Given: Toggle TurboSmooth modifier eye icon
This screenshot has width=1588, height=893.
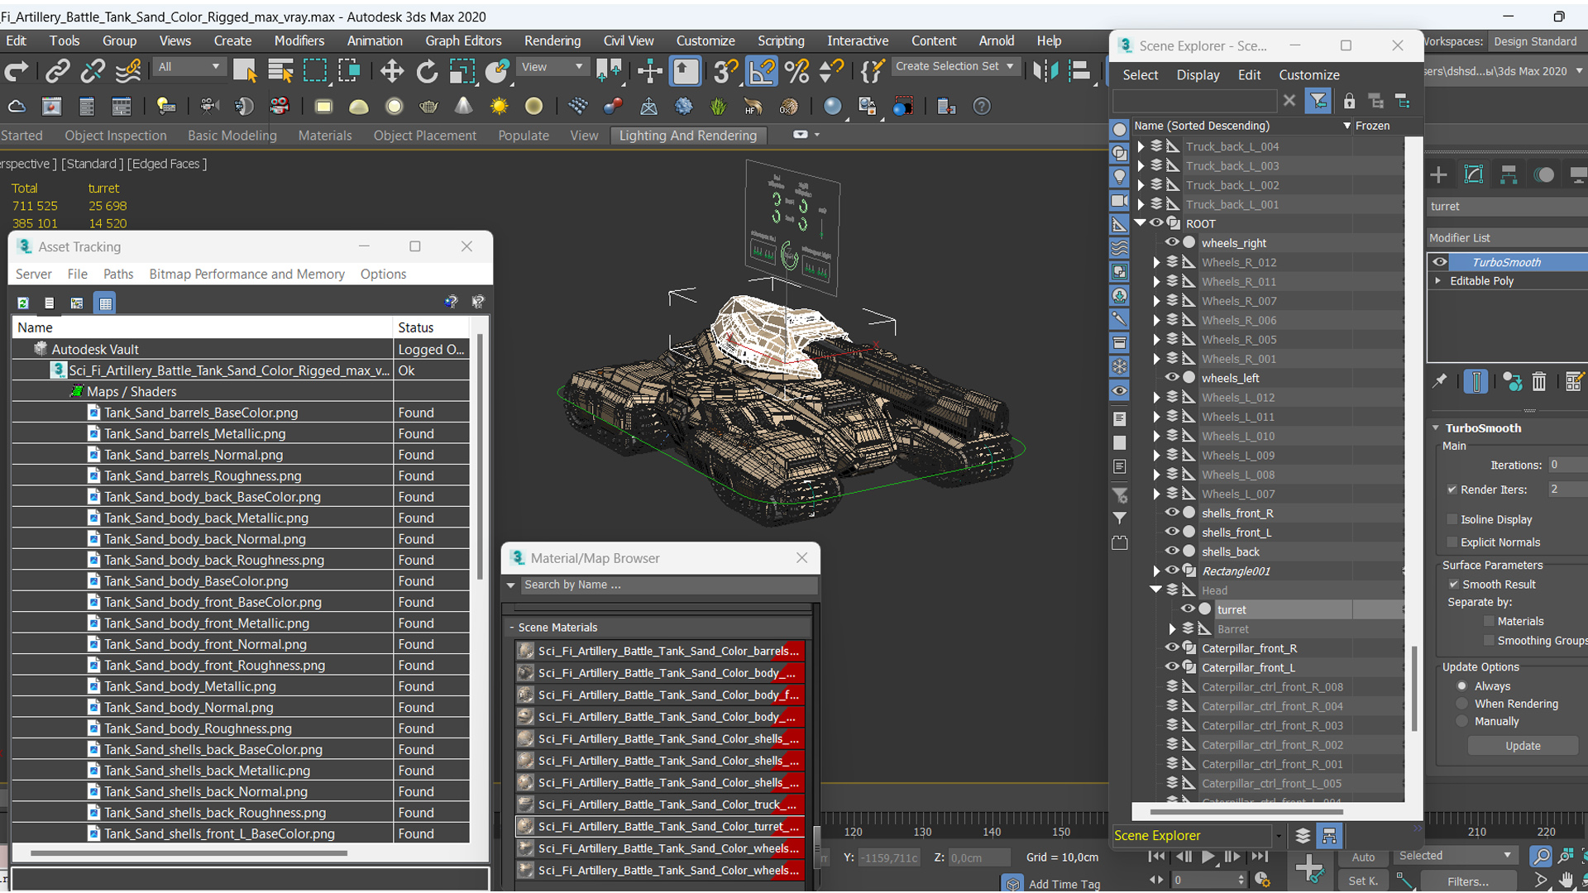Looking at the screenshot, I should pyautogui.click(x=1440, y=262).
